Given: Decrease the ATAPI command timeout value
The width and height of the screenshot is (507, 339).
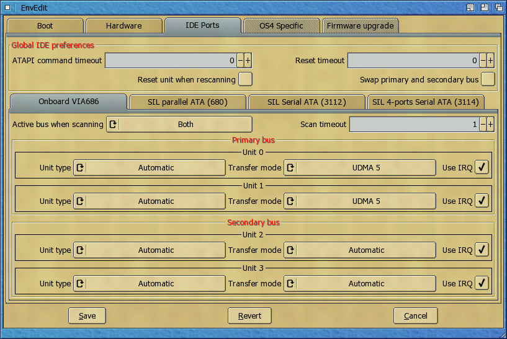Looking at the screenshot, I should 240,61.
